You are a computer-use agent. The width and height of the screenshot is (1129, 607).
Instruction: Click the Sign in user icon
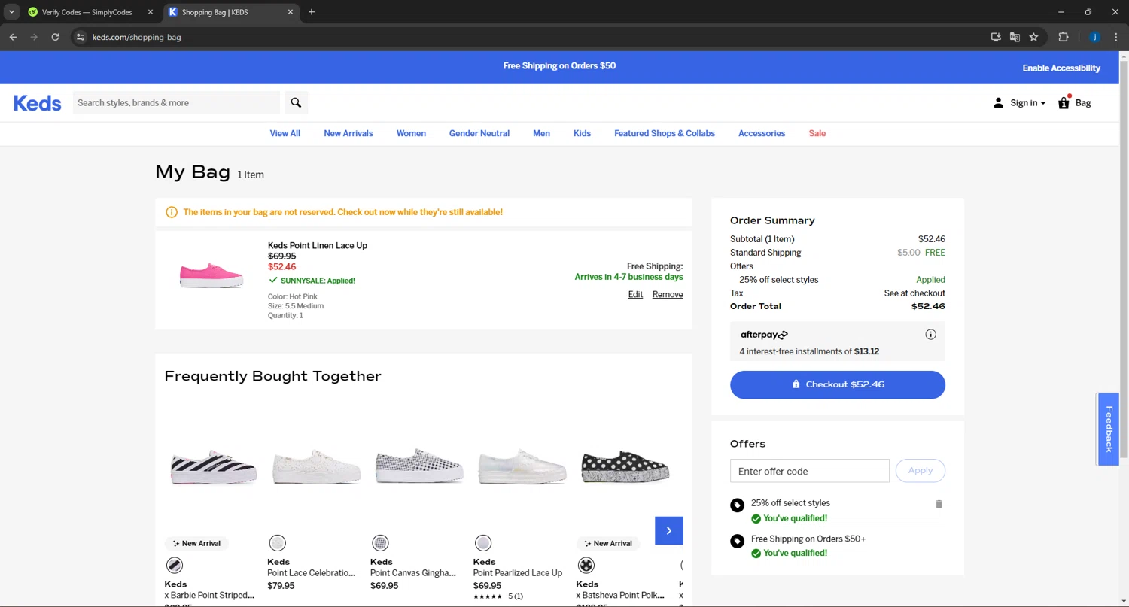click(998, 103)
